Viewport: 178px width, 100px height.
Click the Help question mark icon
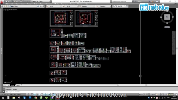(x=157, y=1)
